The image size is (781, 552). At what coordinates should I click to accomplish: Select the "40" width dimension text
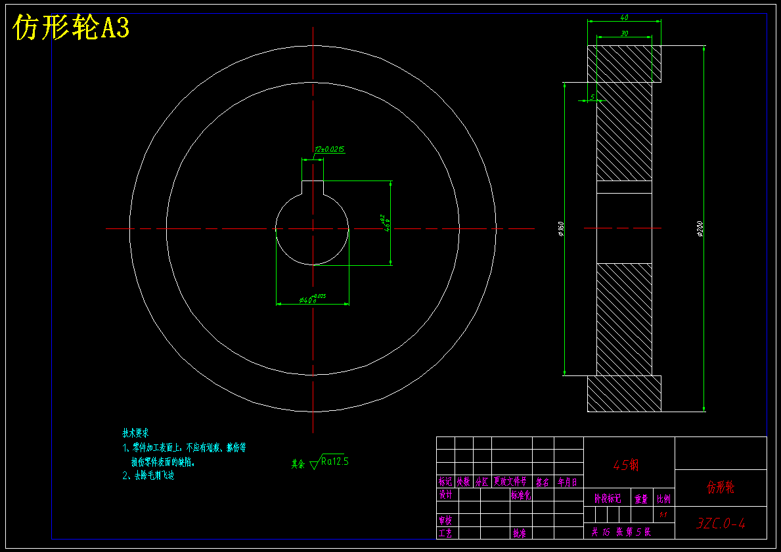(x=624, y=18)
